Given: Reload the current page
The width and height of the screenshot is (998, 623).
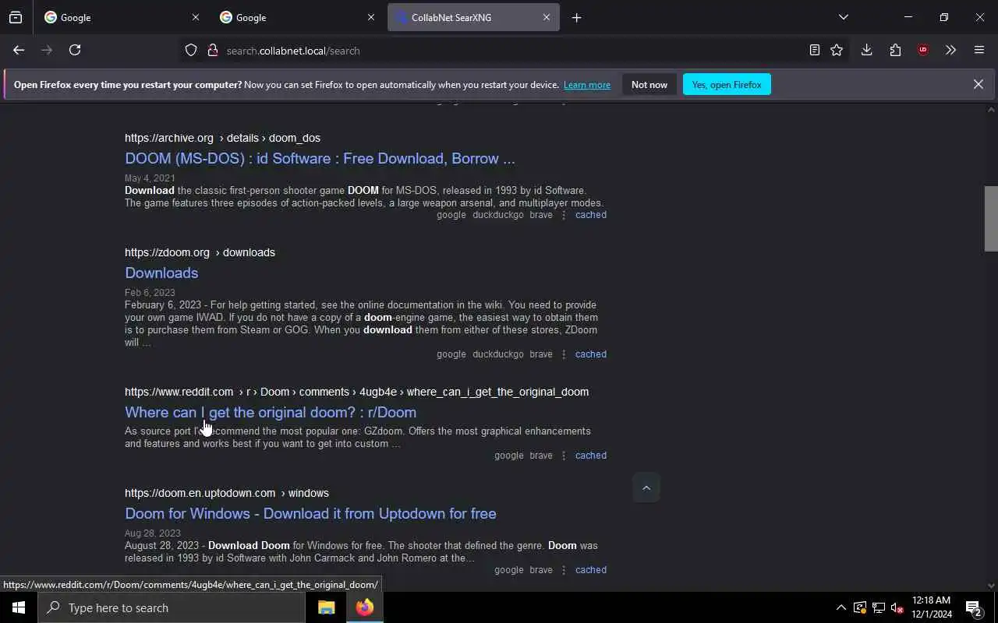Looking at the screenshot, I should [75, 50].
